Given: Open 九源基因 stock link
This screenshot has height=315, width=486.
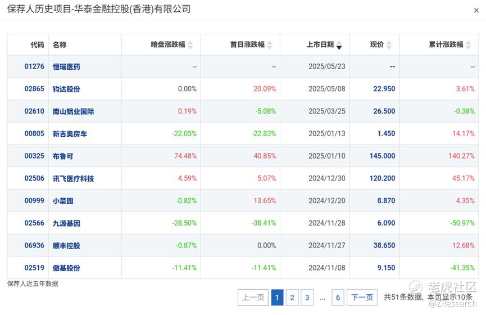Looking at the screenshot, I should 66,223.
